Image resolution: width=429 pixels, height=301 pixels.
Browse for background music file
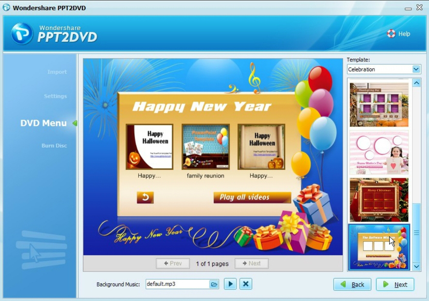tap(214, 284)
